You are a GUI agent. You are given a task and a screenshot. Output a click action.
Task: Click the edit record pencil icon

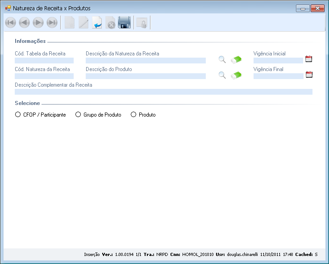(x=83, y=22)
